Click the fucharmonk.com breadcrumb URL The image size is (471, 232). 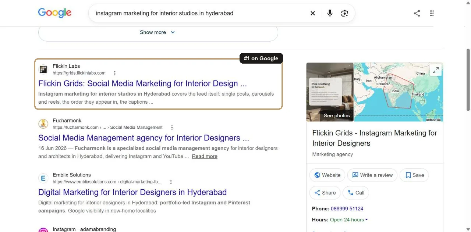107,128
